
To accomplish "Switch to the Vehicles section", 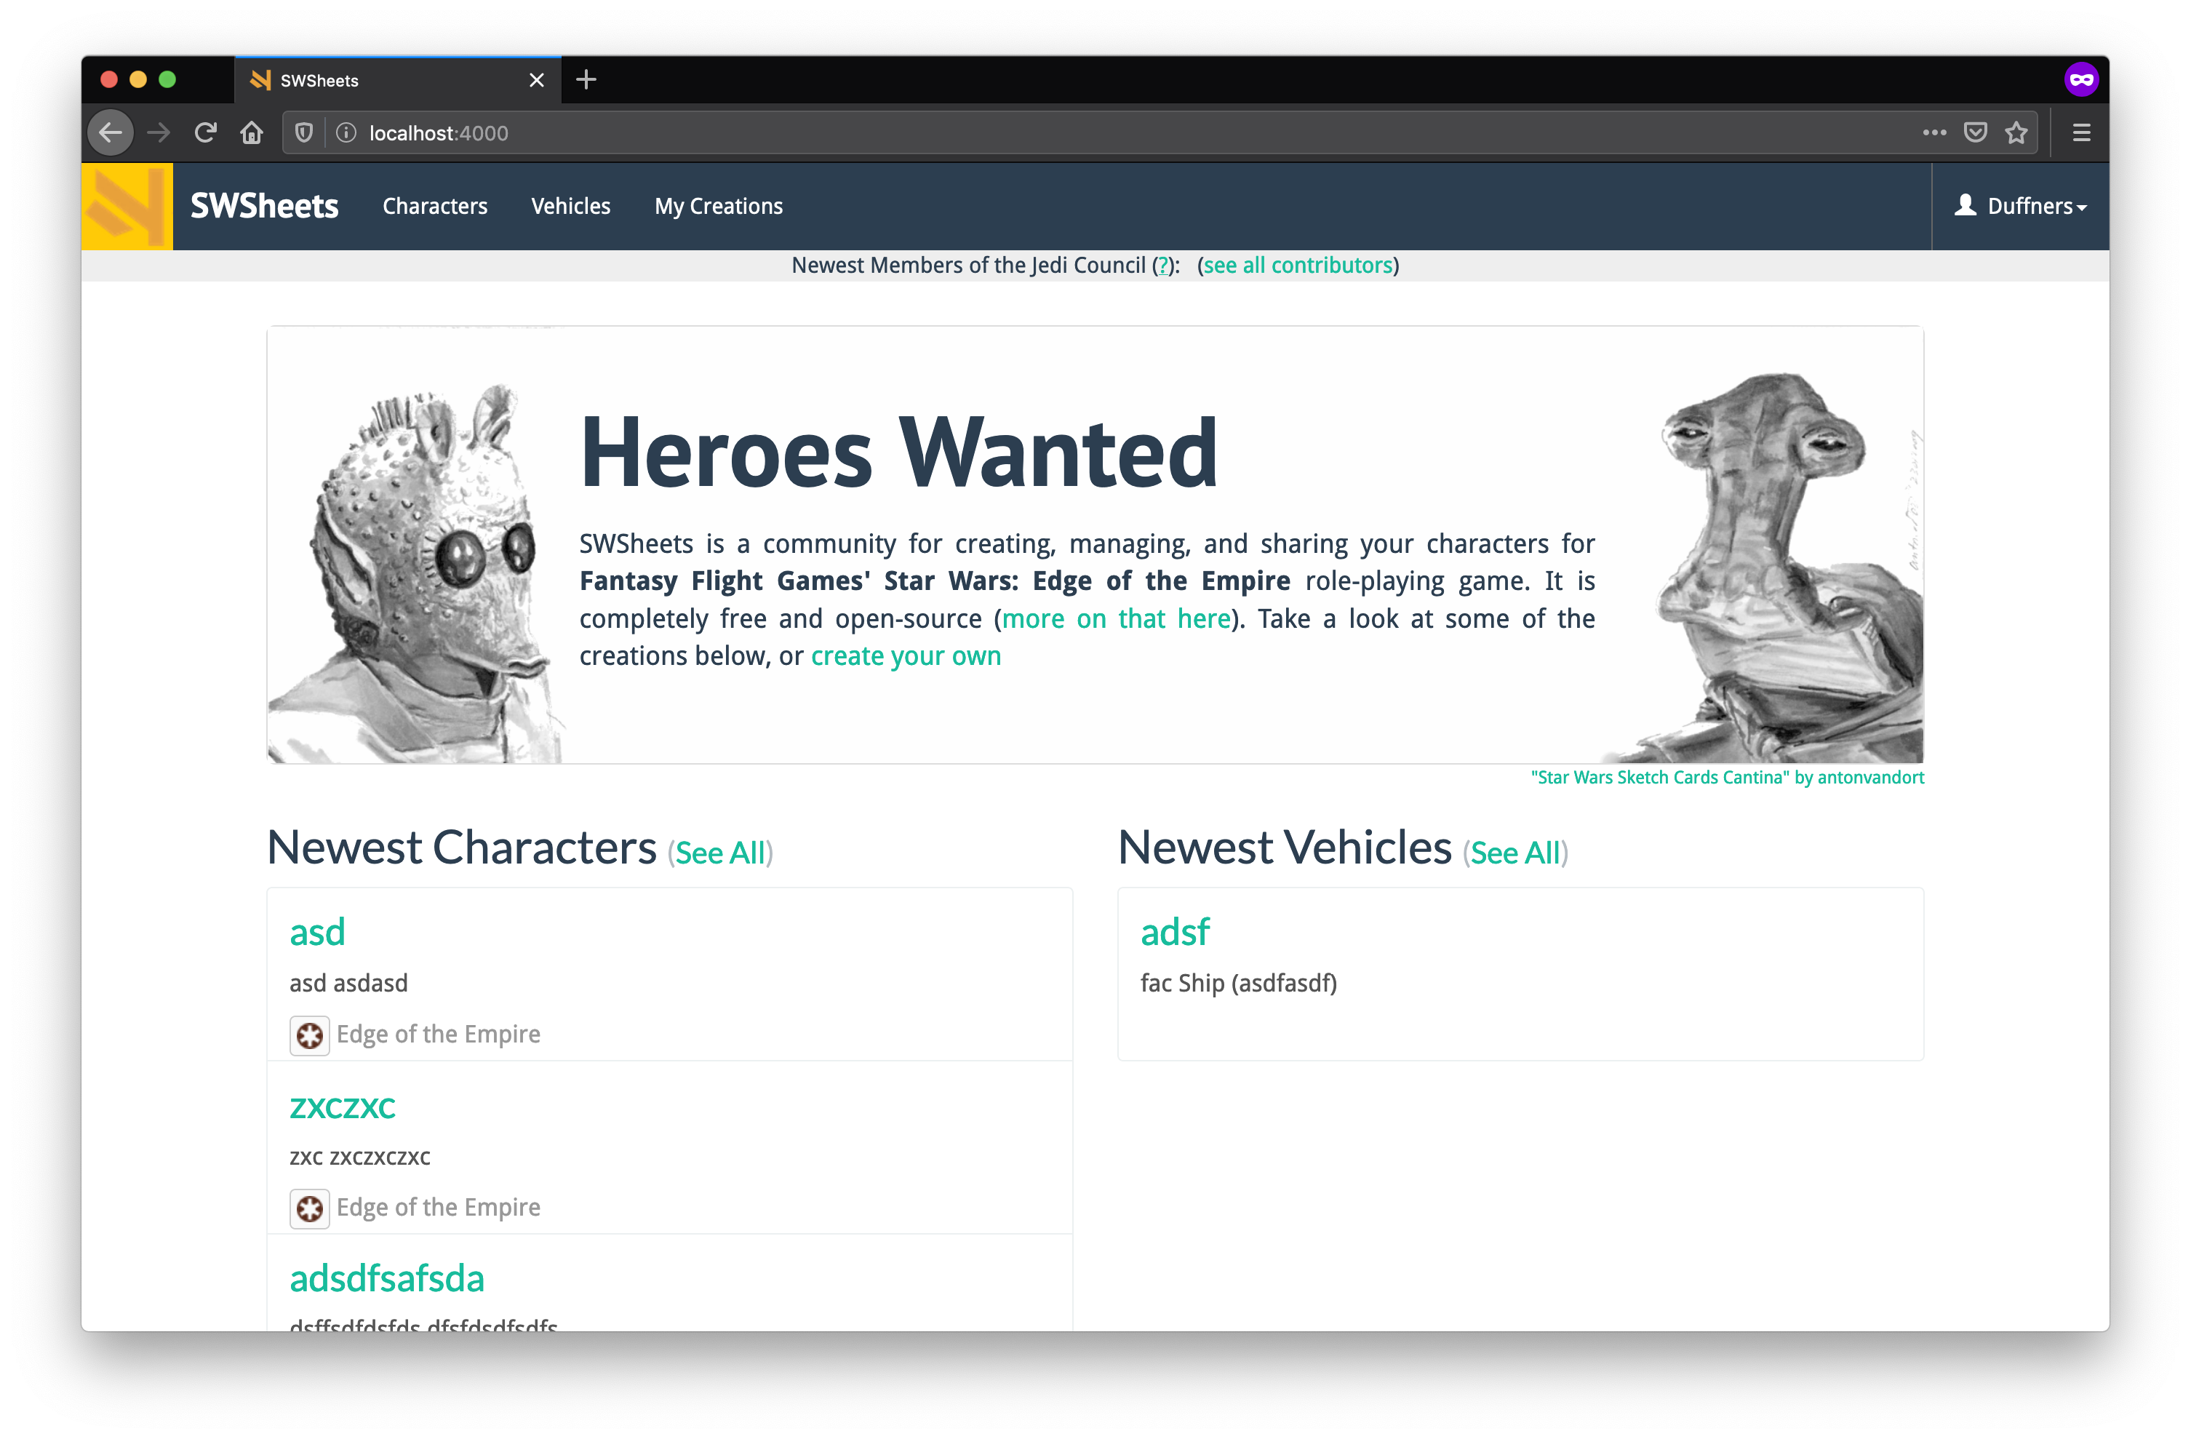I will click(571, 205).
